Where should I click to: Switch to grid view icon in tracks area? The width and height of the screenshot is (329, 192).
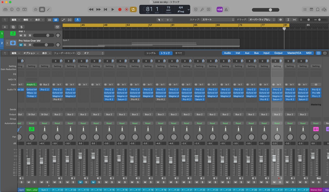[x=49, y=20]
